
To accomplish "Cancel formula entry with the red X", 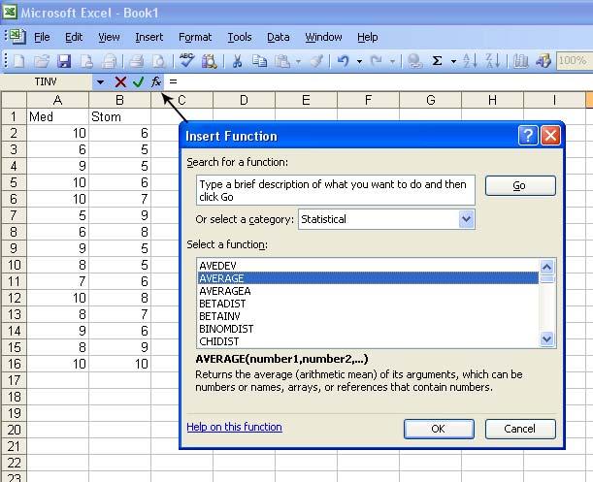I will pyautogui.click(x=120, y=81).
